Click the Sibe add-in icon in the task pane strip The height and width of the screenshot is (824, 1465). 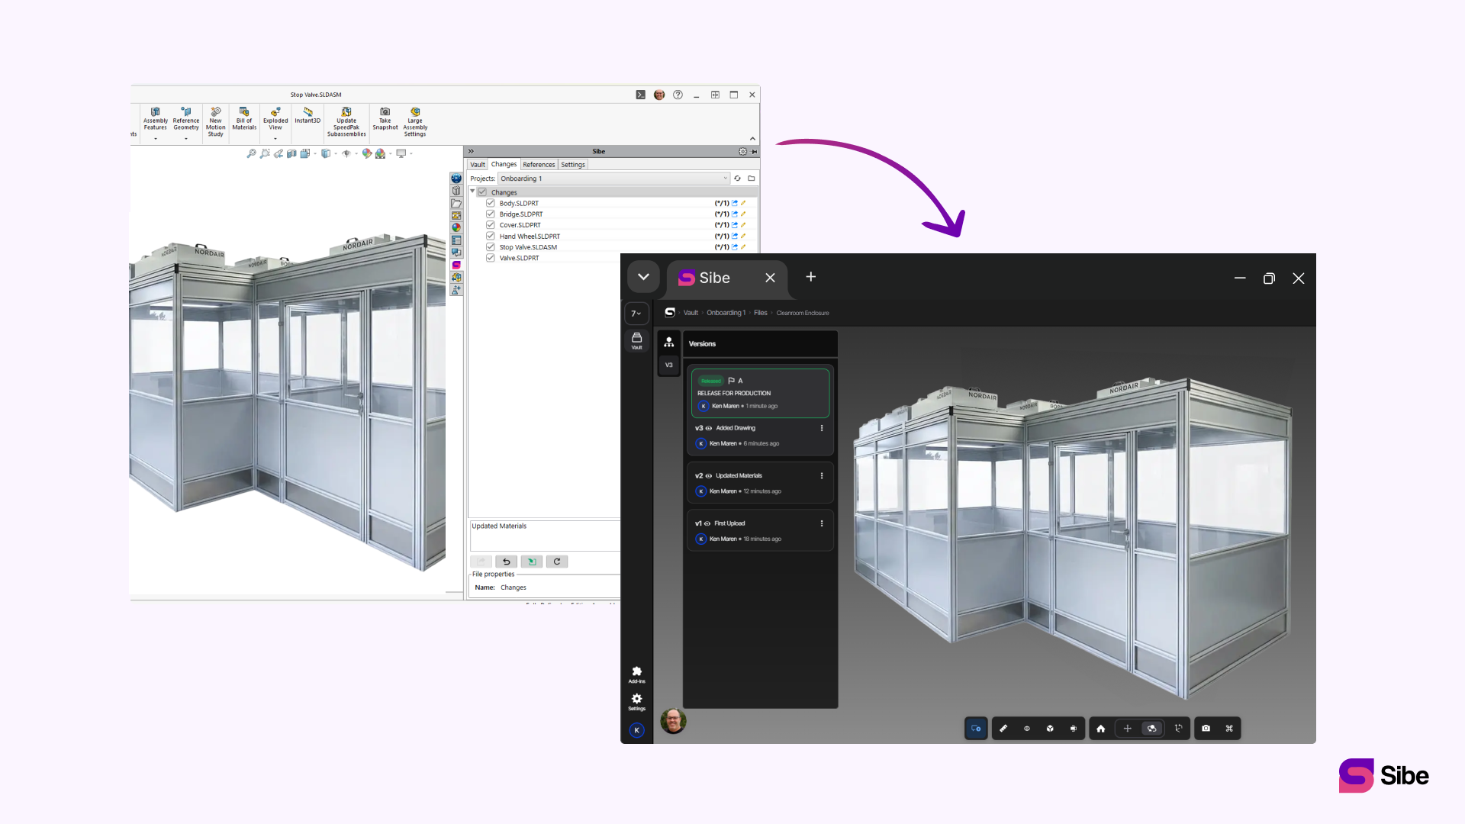pyautogui.click(x=456, y=266)
